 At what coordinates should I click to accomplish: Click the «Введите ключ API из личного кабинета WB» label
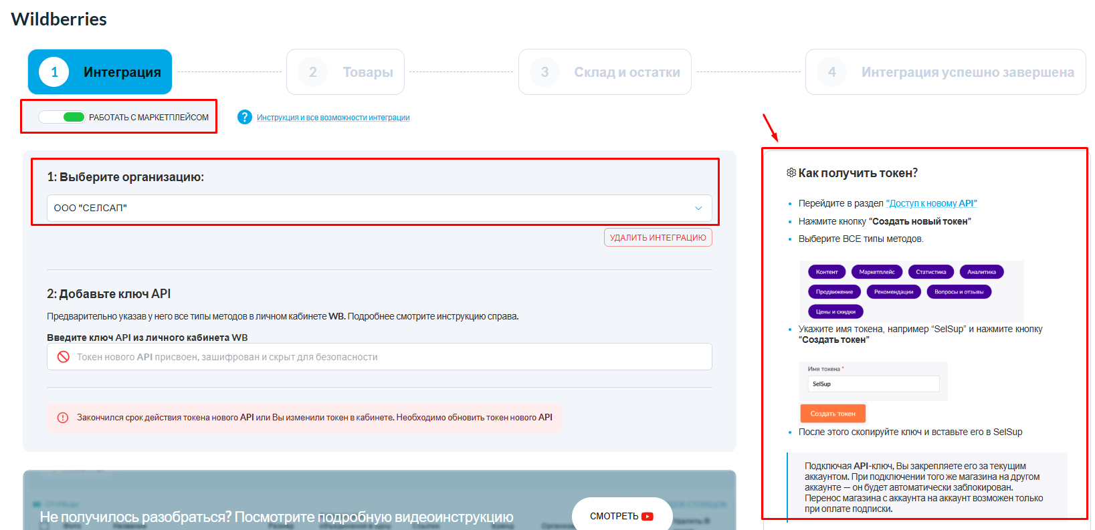(147, 338)
